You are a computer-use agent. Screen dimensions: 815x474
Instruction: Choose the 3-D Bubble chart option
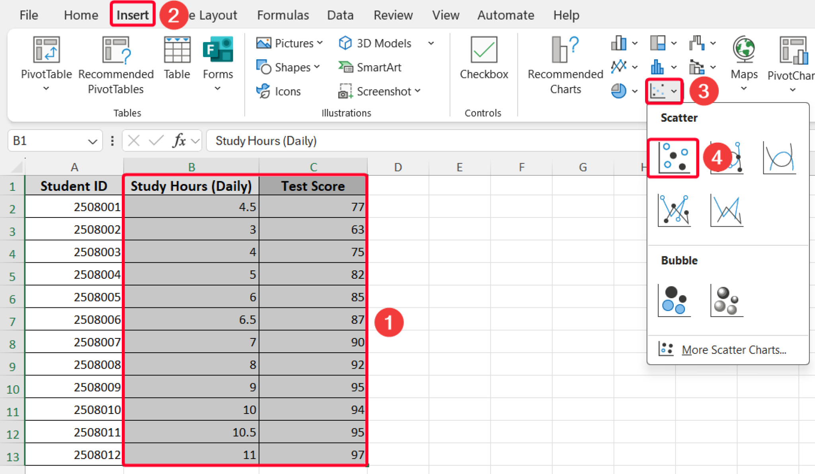coord(727,301)
